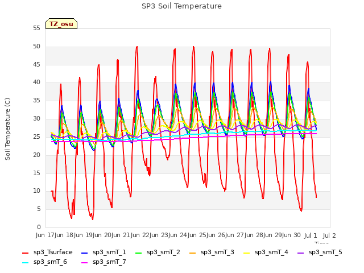364x273 pixels.
Task: Click the 15 y-axis tick label
Action: coord(36,173)
